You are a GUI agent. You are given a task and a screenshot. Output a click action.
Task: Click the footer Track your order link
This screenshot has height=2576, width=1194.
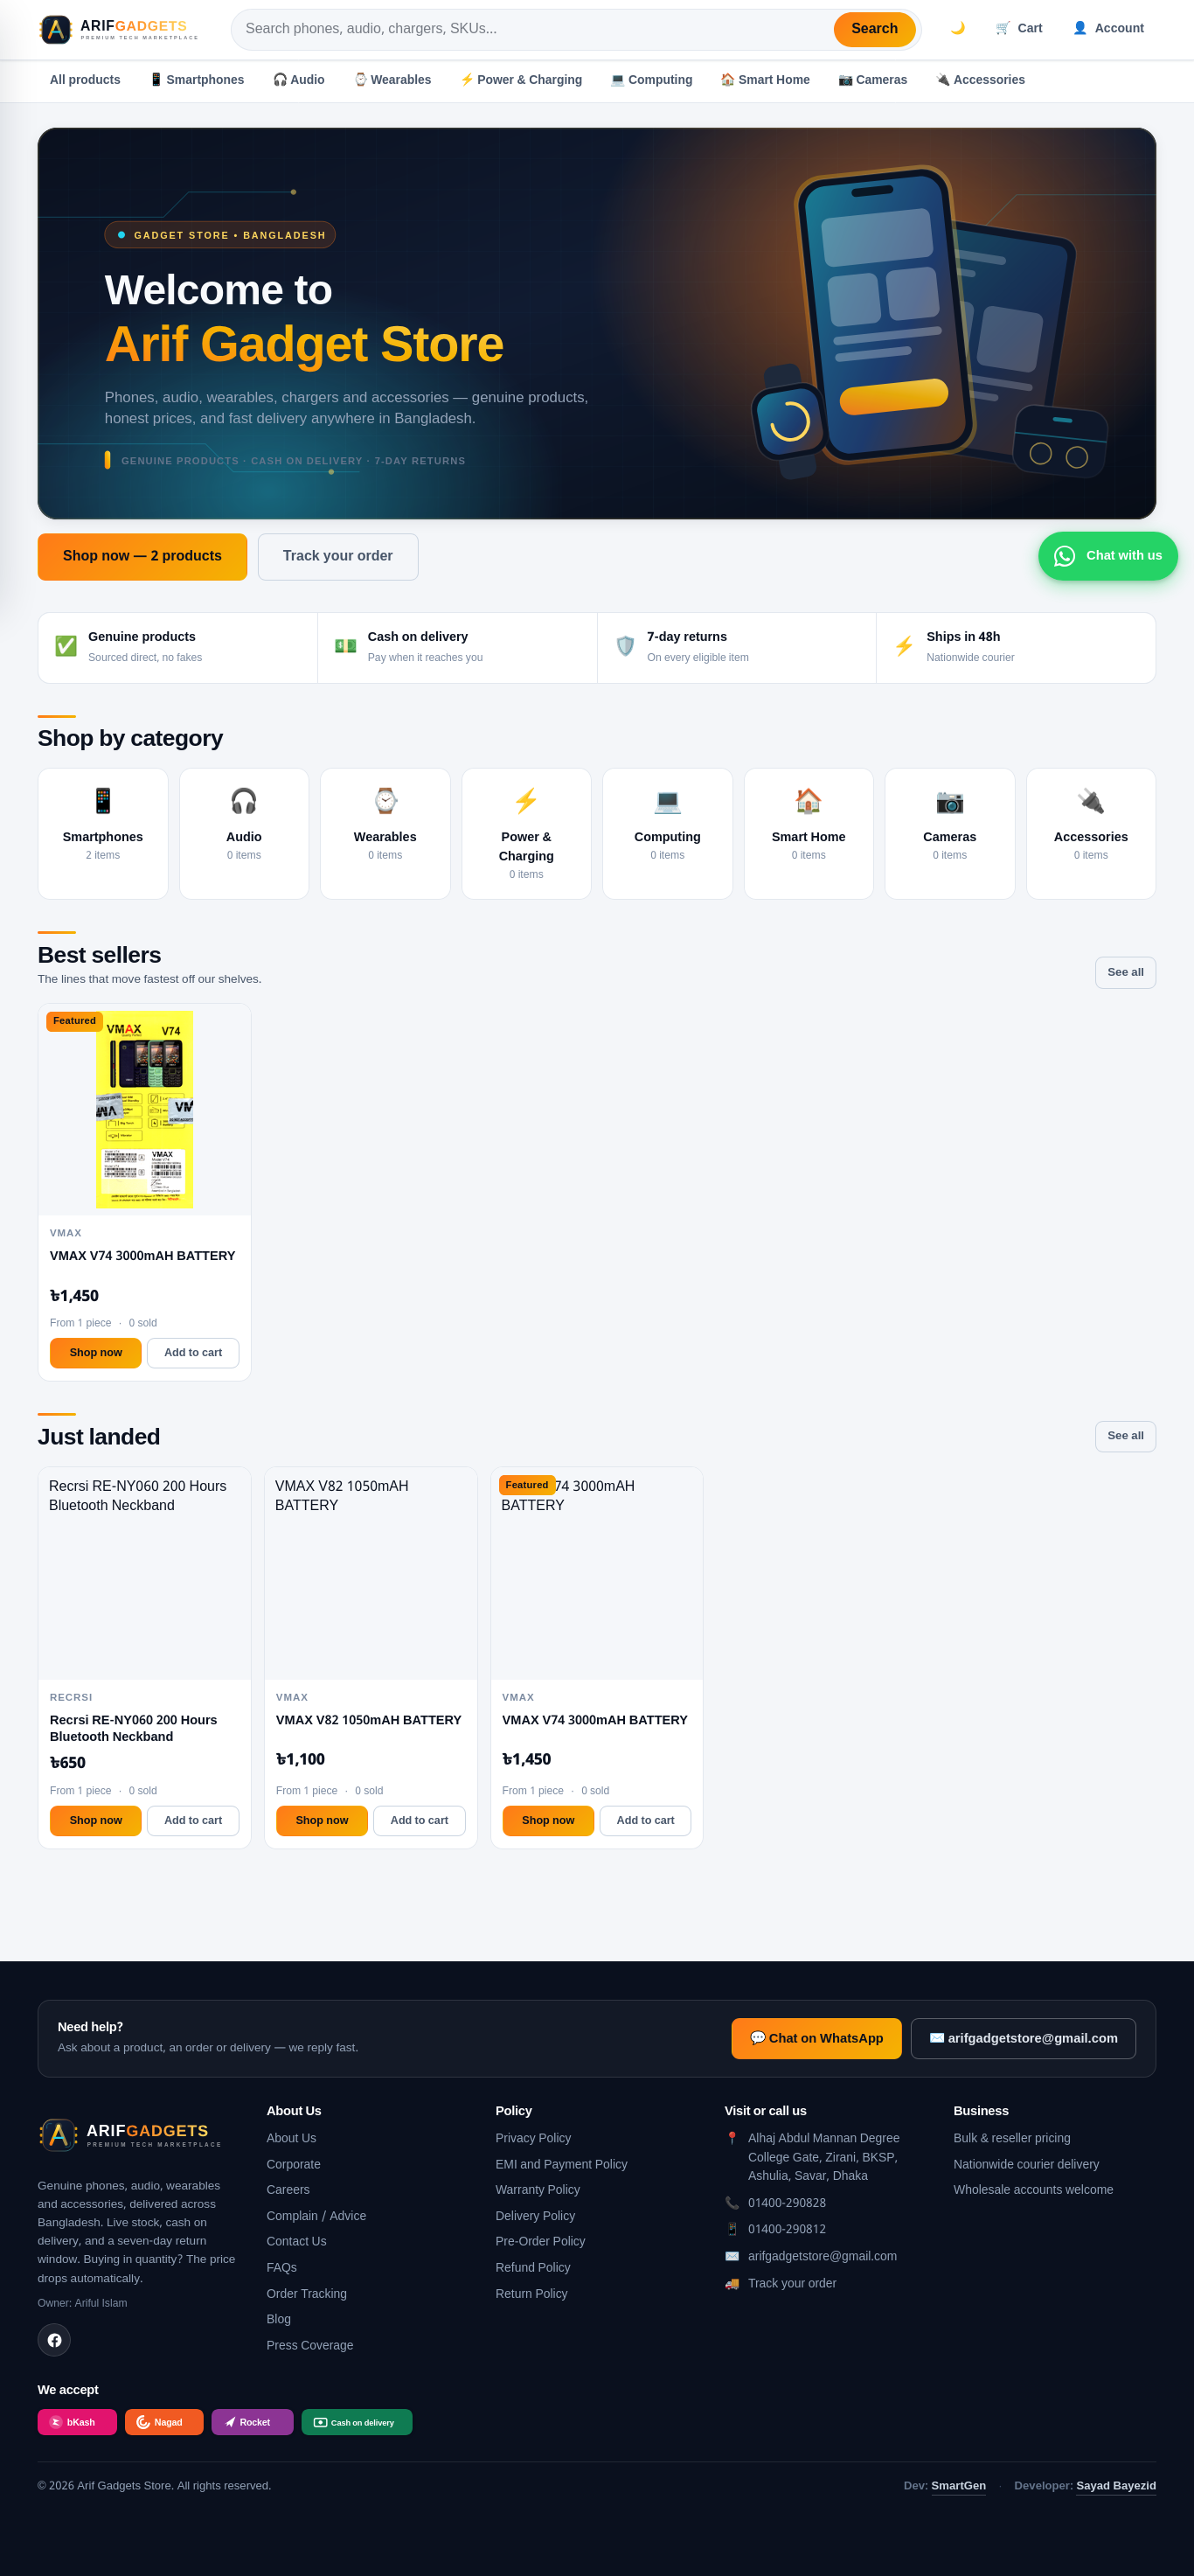792,2283
